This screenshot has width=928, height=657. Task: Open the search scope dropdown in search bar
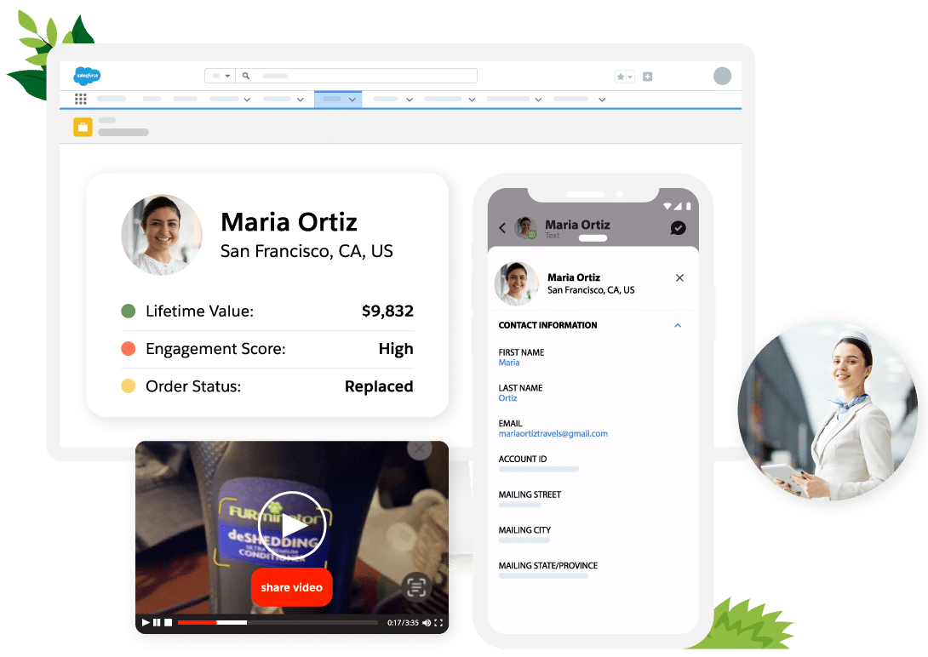[221, 76]
